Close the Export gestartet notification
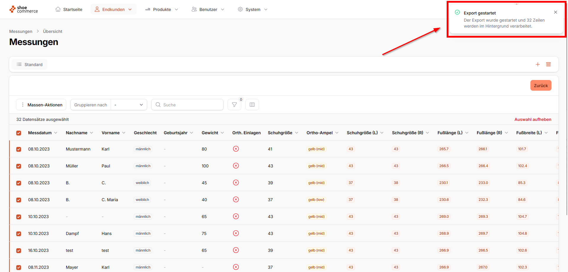 pos(555,12)
